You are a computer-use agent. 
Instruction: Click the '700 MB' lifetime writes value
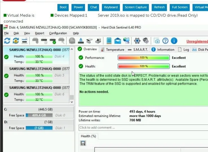click(x=135, y=120)
